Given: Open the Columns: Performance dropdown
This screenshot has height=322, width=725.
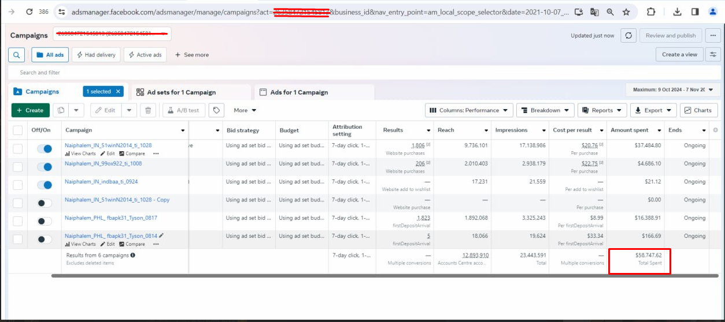Looking at the screenshot, I should [469, 110].
